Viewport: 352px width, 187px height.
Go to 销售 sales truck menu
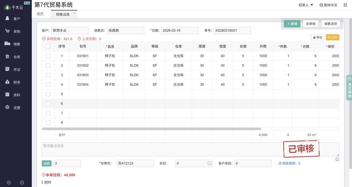[x=13, y=44]
